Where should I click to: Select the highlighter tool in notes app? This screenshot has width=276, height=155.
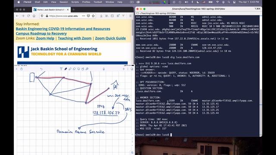click(70, 69)
